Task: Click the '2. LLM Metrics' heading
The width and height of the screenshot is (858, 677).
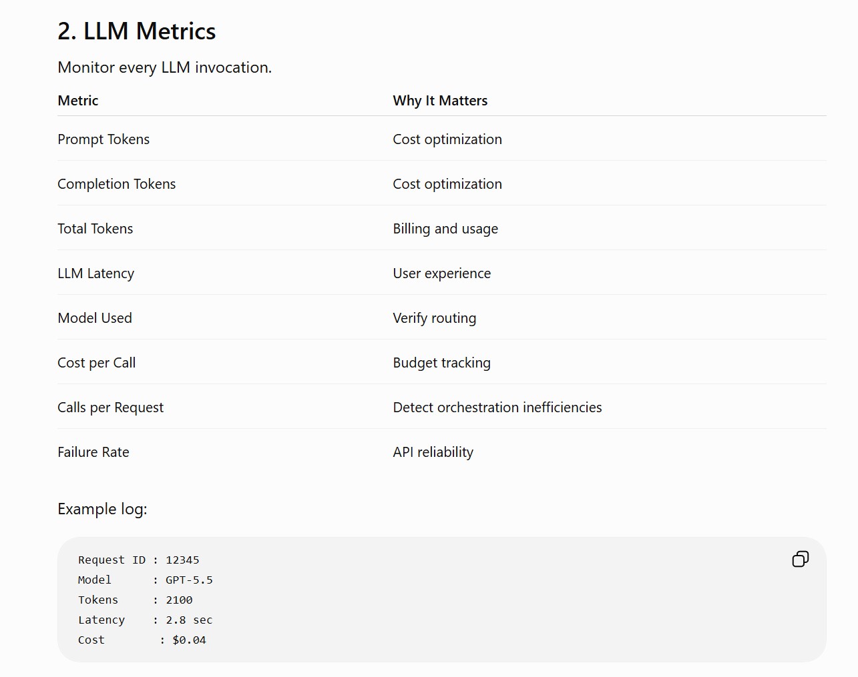Action: (137, 31)
